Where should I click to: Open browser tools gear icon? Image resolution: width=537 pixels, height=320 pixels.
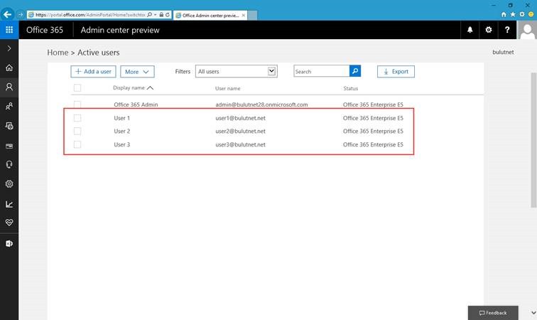coord(522,14)
